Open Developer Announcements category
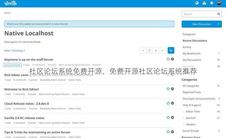The width and height of the screenshot is (226, 138). pos(199,99)
